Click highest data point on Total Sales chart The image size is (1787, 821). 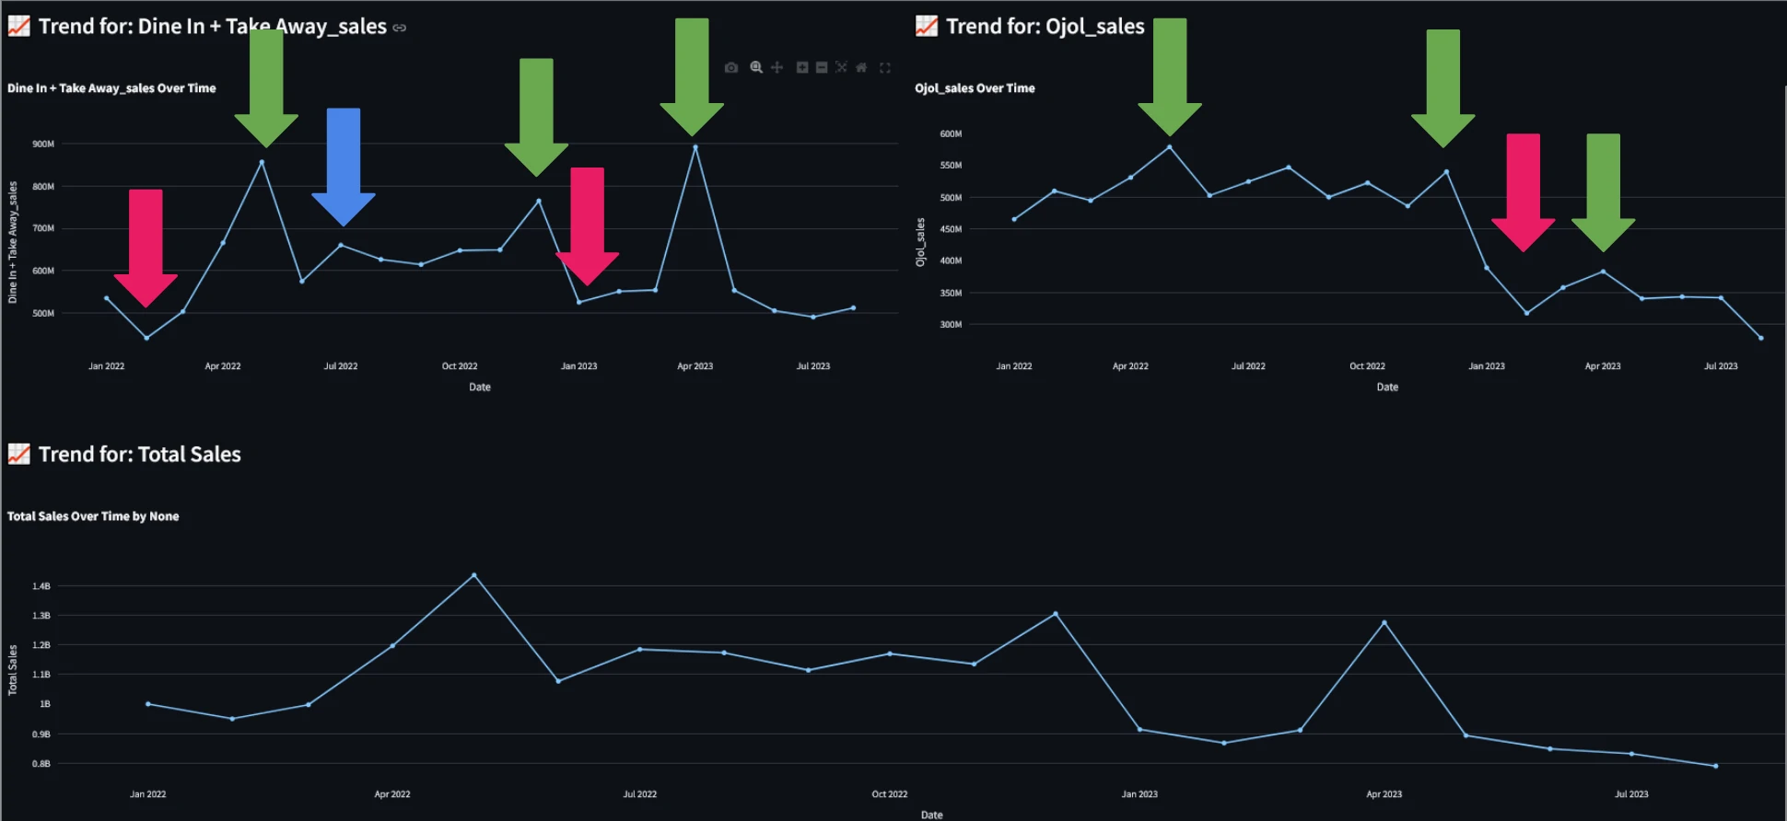coord(474,575)
